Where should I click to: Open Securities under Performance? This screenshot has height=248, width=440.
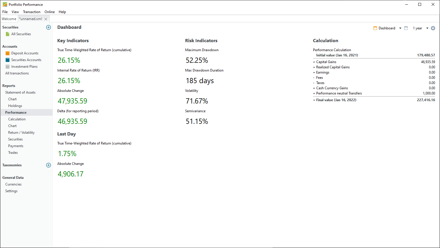[x=15, y=139]
